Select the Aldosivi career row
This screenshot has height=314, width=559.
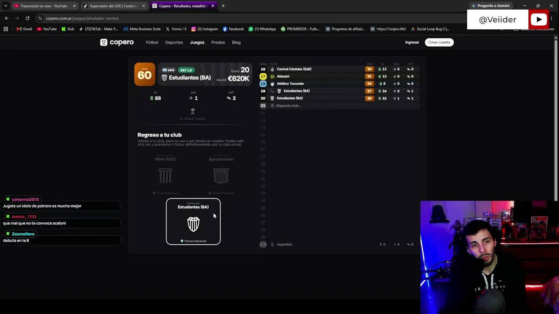point(338,76)
